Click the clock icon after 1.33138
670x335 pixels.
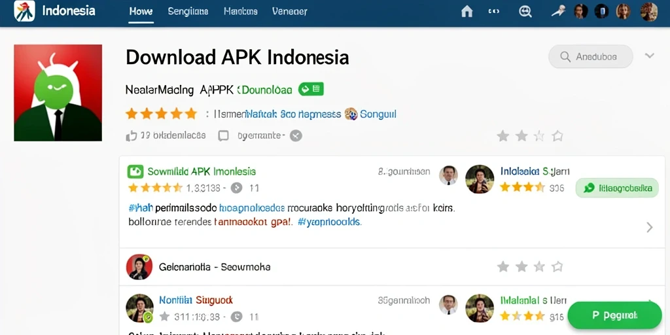click(x=236, y=188)
